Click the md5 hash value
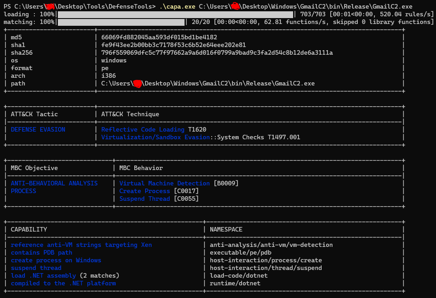The width and height of the screenshot is (436, 298). [x=159, y=38]
